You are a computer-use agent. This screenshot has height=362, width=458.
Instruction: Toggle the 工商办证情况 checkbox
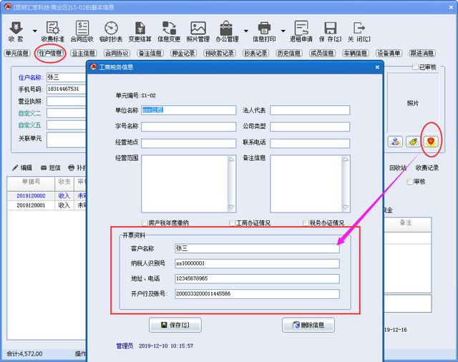point(232,223)
